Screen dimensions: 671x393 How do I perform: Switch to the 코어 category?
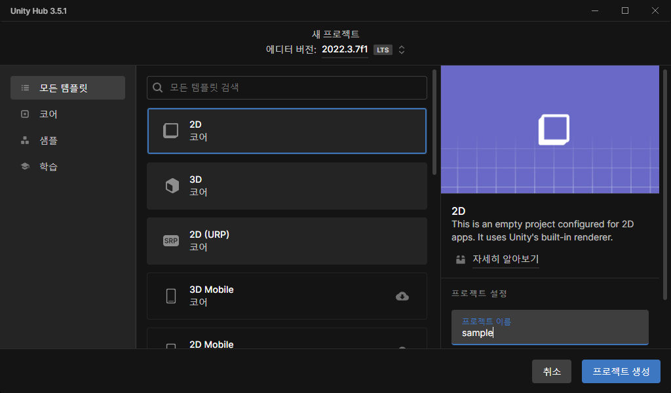[x=67, y=114]
